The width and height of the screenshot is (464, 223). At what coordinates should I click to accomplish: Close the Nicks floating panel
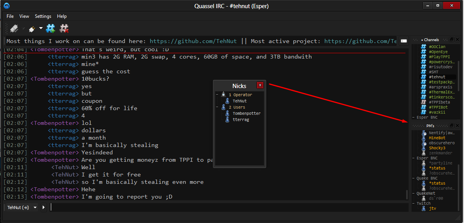pos(260,85)
